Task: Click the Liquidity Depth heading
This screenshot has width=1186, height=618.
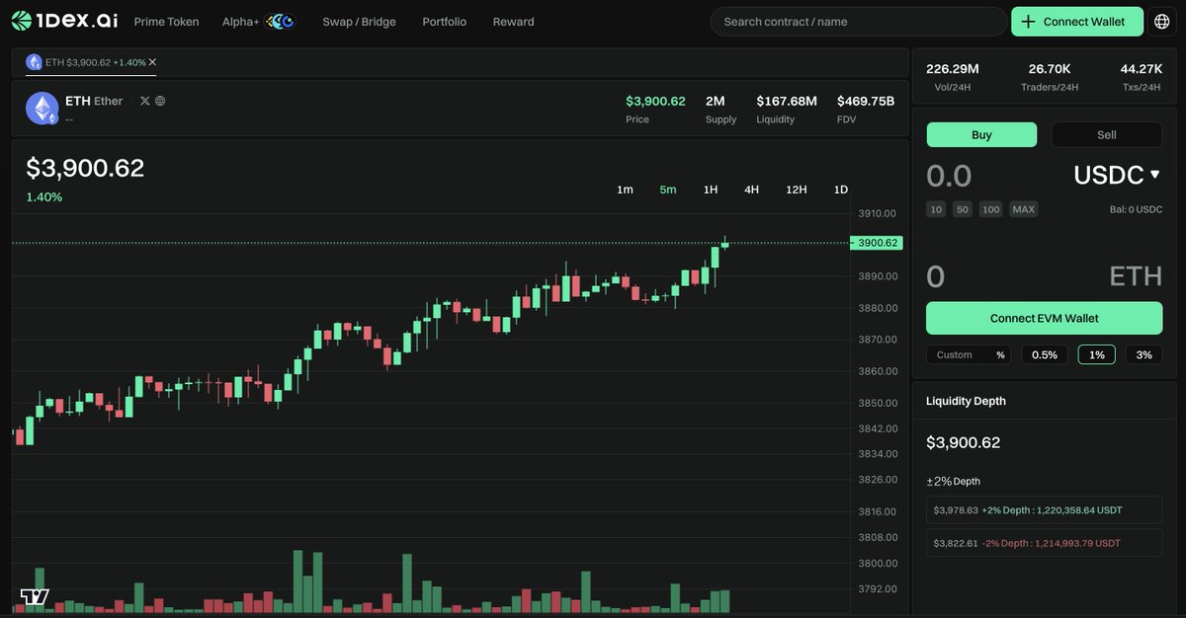Action: 966,401
